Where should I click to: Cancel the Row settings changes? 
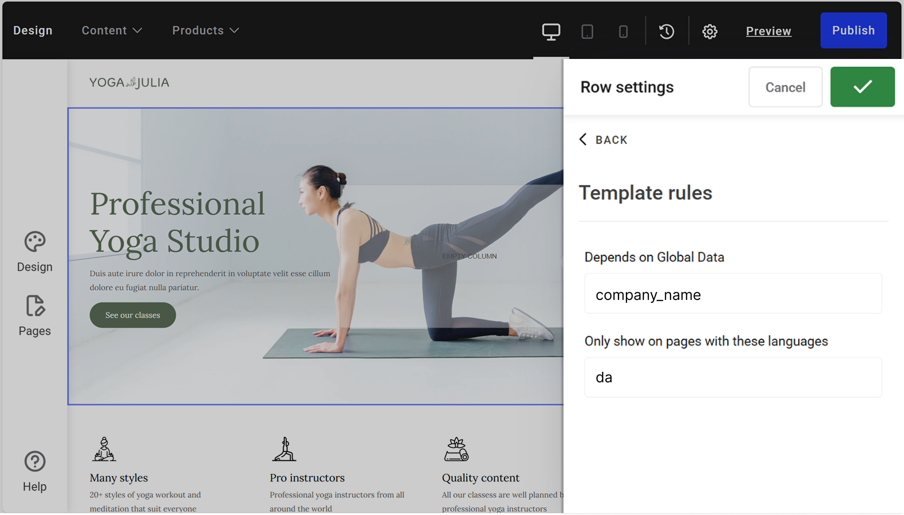(x=785, y=87)
